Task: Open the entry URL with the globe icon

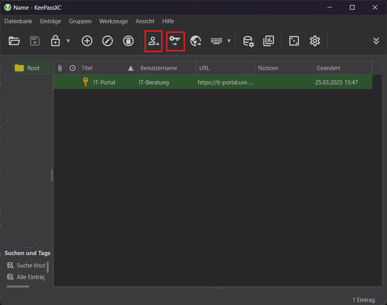Action: [196, 41]
